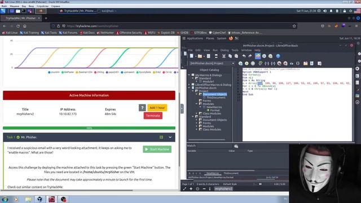Click the Import Dialog icon in macro toolbar
The width and height of the screenshot is (361, 203).
pyautogui.click(x=319, y=63)
